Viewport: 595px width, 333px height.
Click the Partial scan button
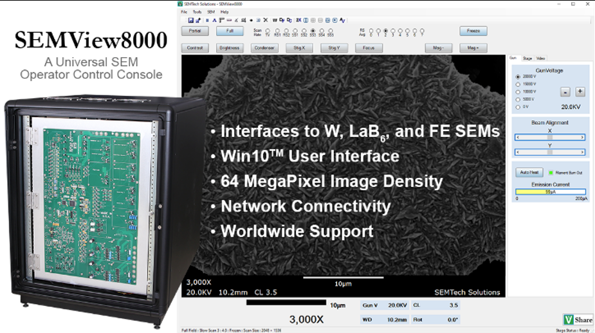click(195, 31)
